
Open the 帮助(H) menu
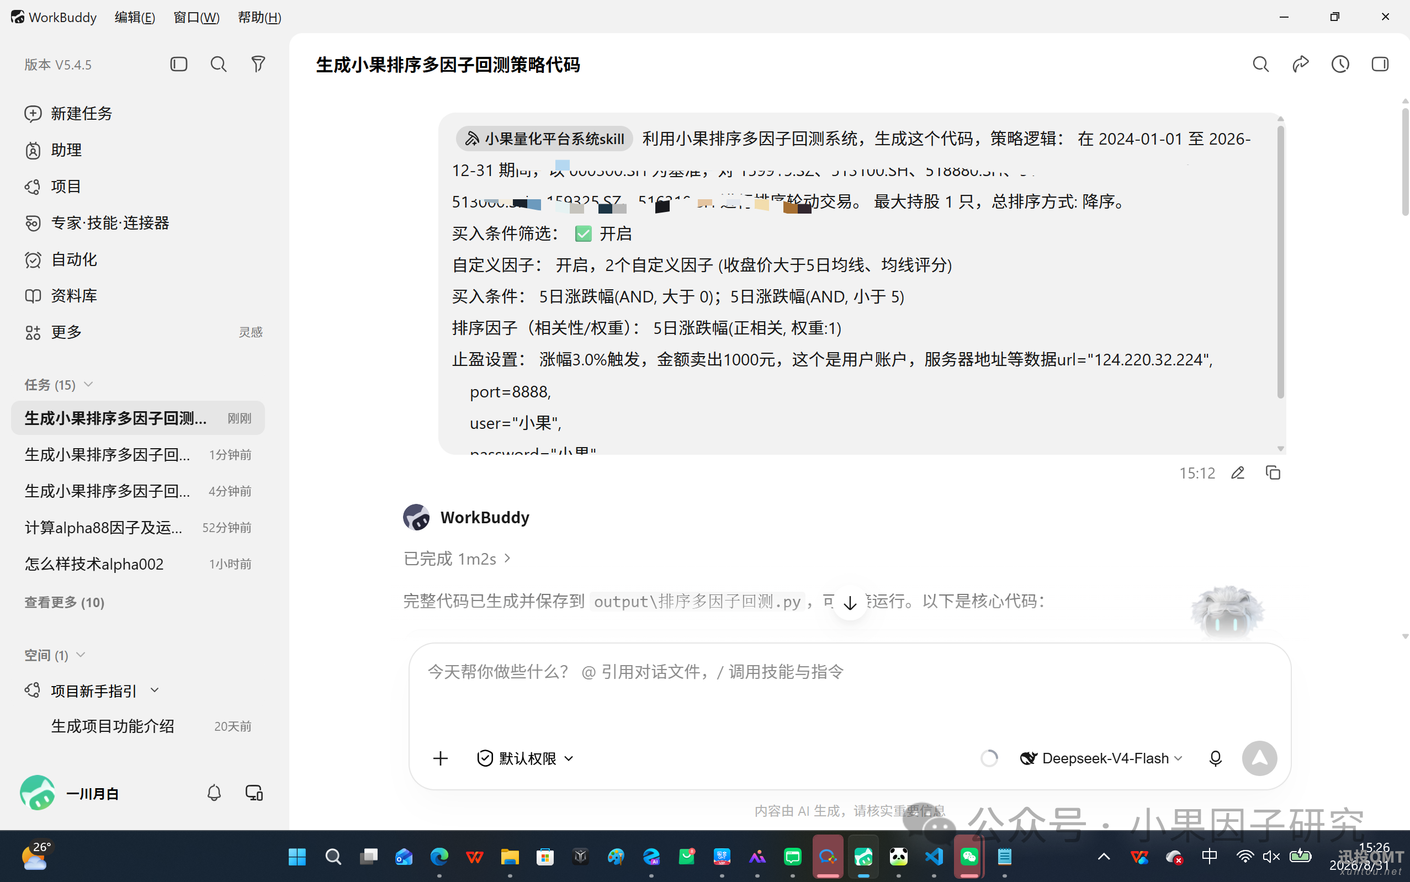tap(259, 17)
